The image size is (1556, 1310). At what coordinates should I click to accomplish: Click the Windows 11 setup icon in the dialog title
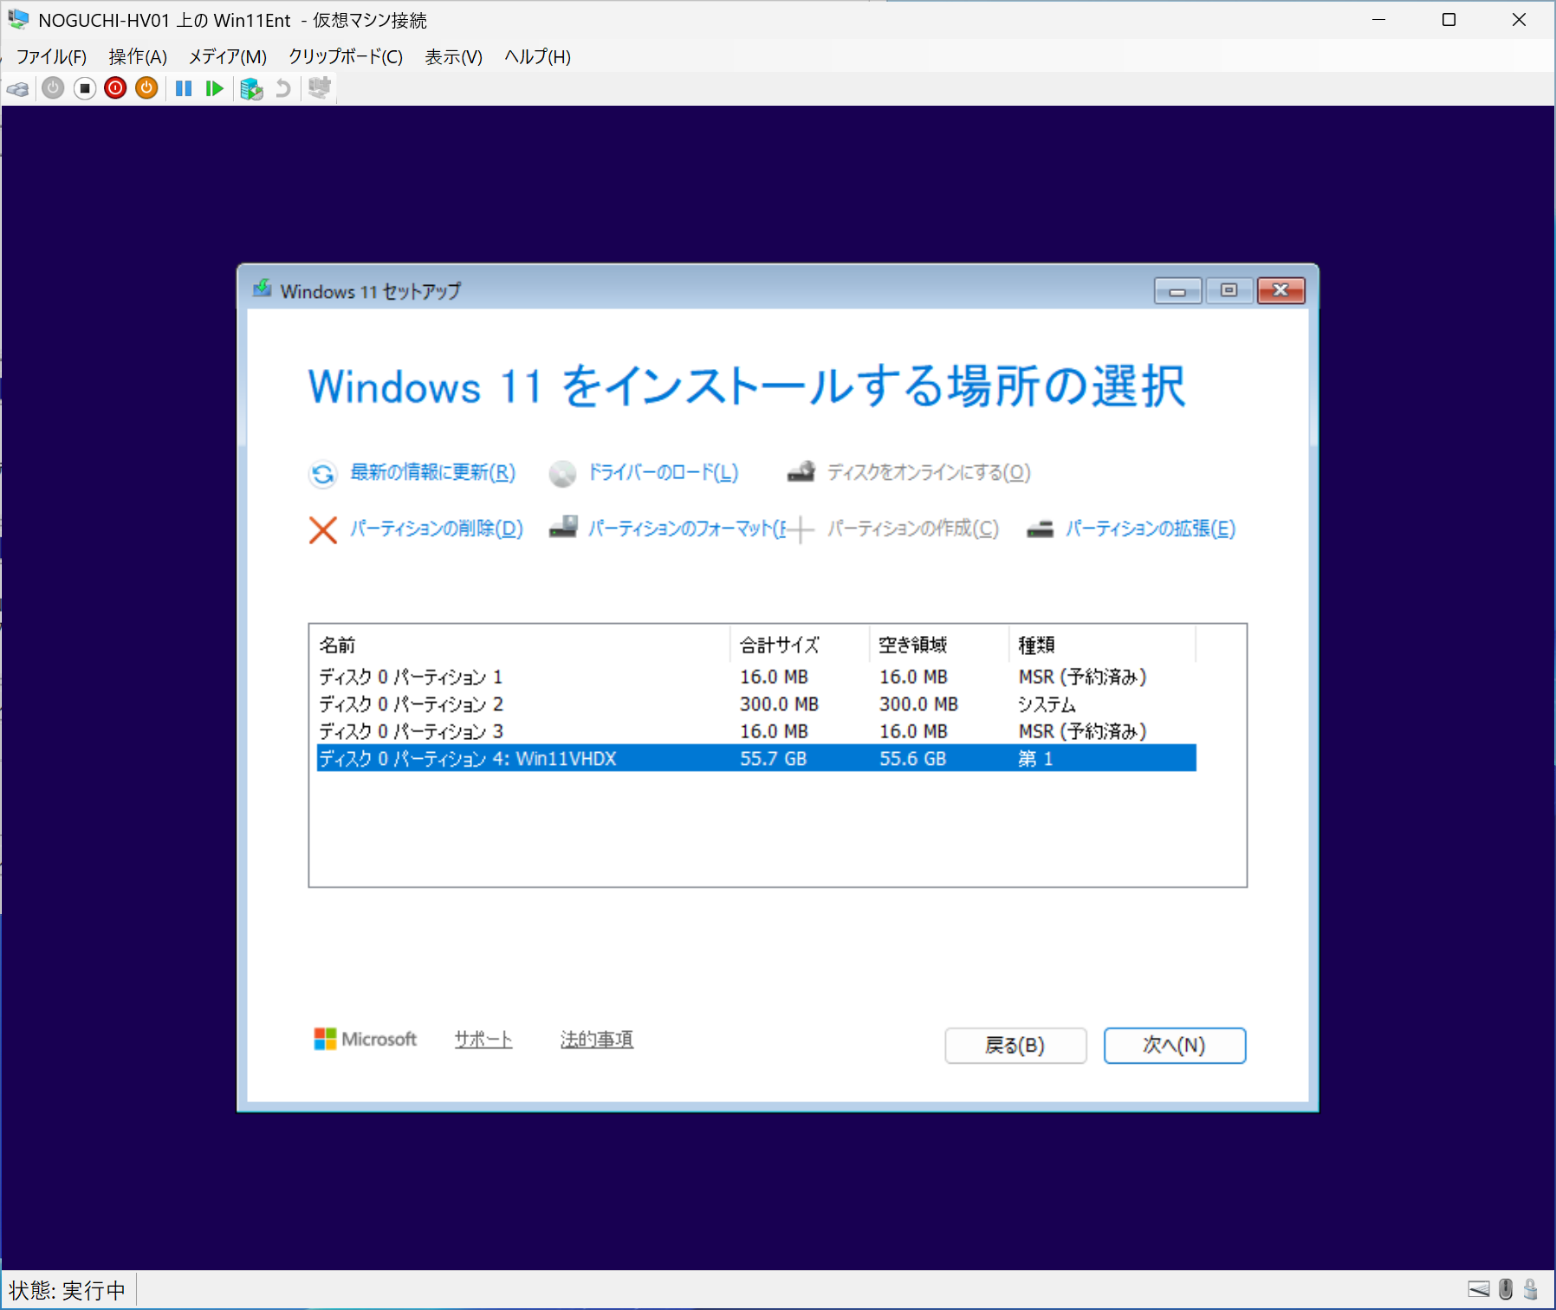coord(262,289)
